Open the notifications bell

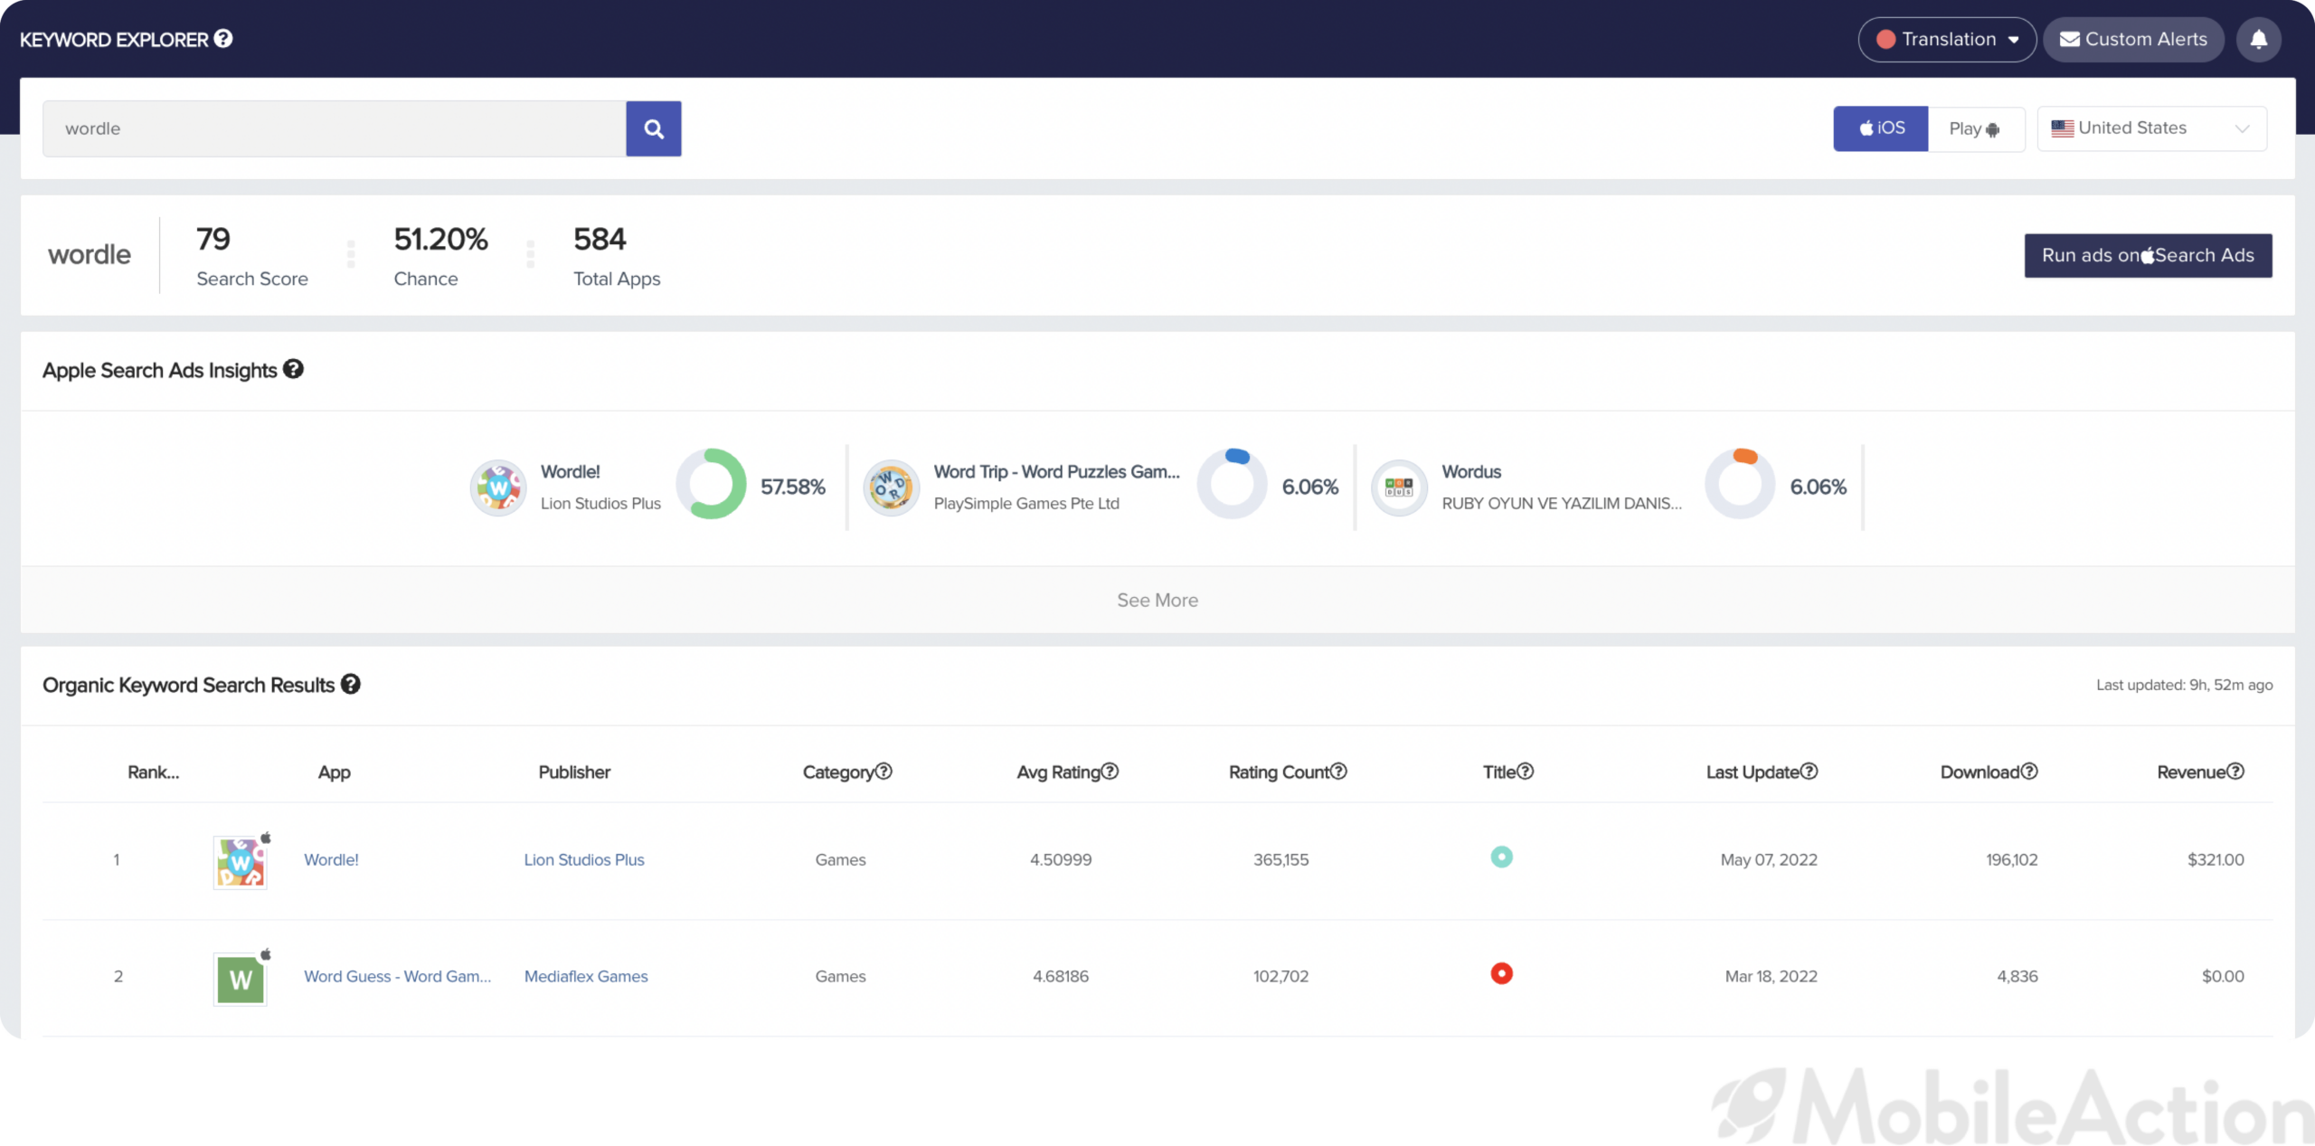tap(2258, 39)
